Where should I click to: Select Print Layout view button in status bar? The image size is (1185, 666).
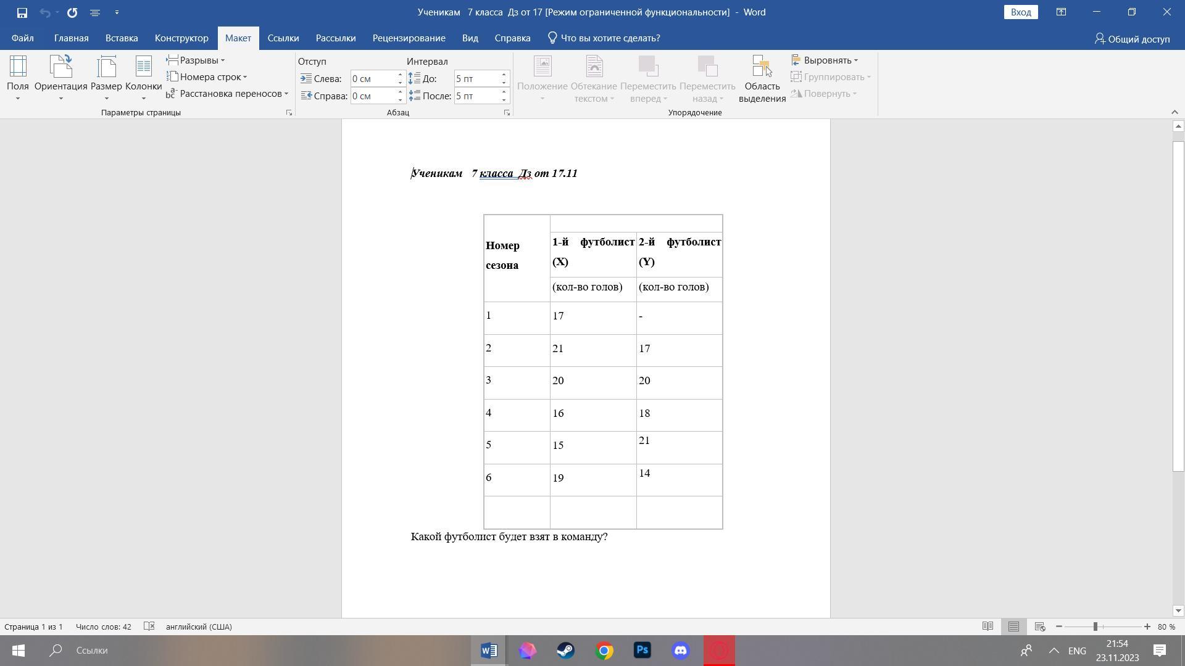click(1013, 627)
